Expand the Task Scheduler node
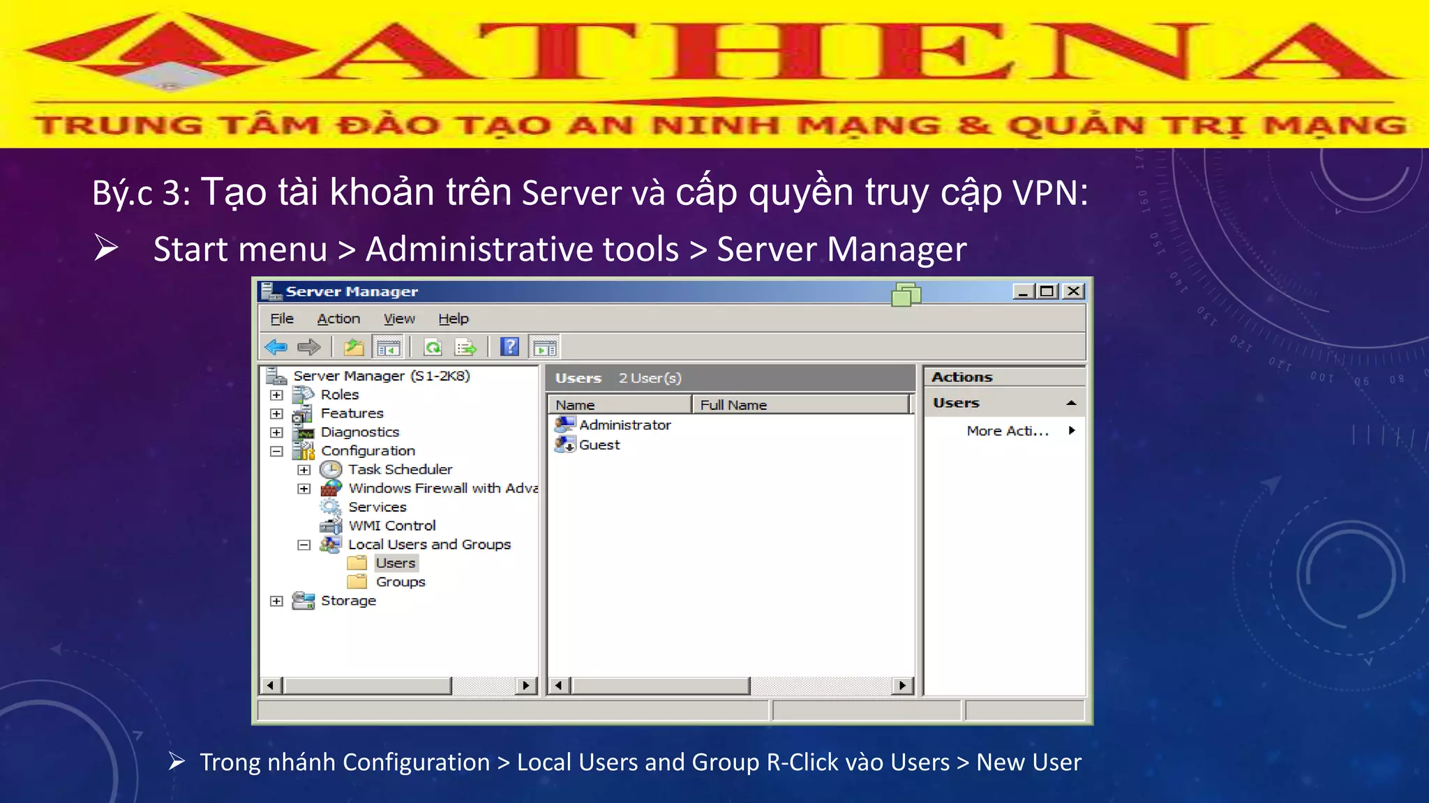 click(x=304, y=470)
